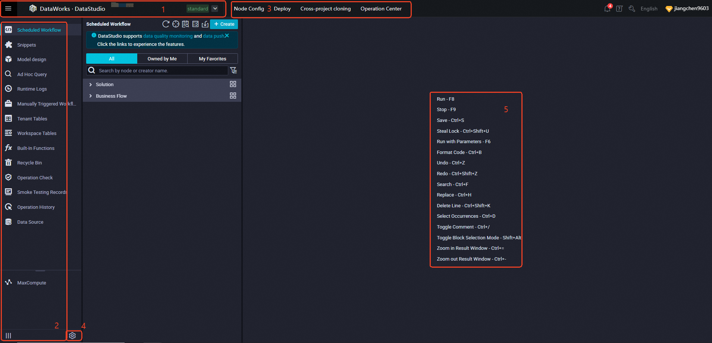Collapse the sidebar using the bottom bars icon
712x343 pixels.
(8, 336)
